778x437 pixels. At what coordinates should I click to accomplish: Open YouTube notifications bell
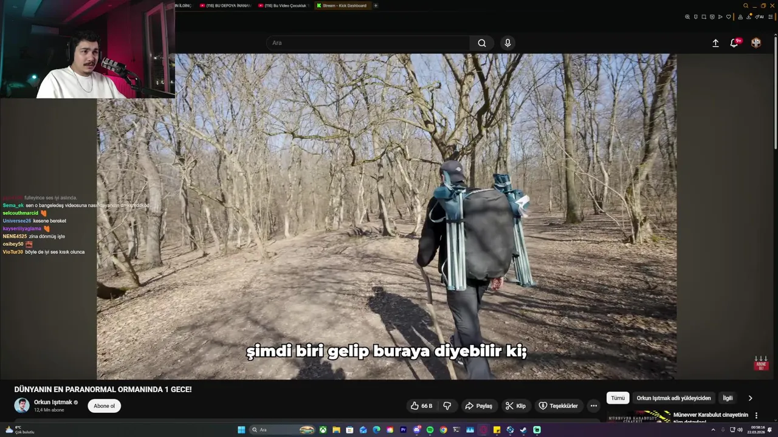[x=735, y=42]
